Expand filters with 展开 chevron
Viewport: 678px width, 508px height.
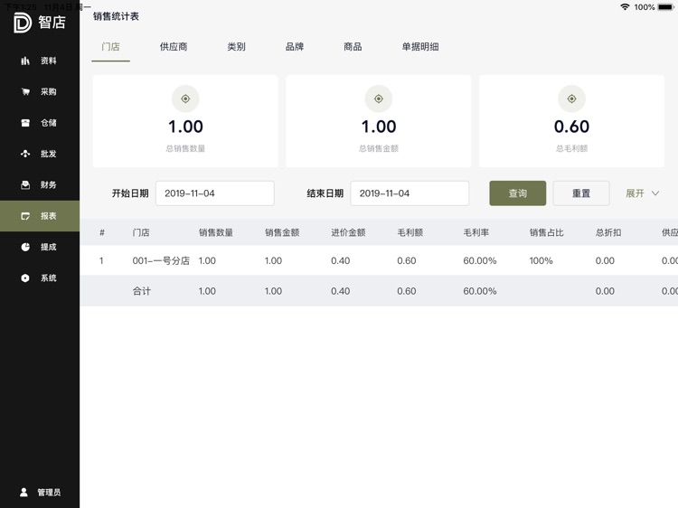(x=642, y=193)
